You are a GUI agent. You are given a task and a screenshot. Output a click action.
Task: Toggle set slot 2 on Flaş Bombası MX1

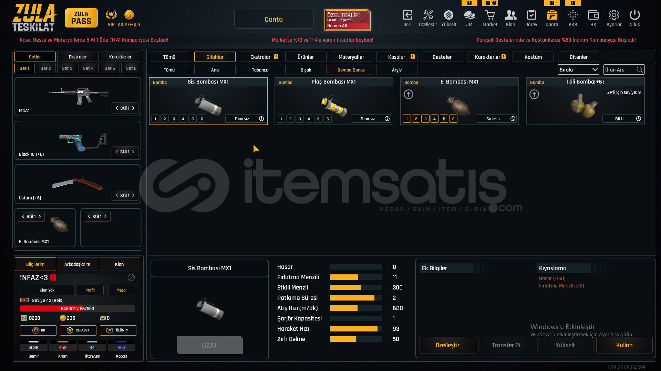[290, 119]
